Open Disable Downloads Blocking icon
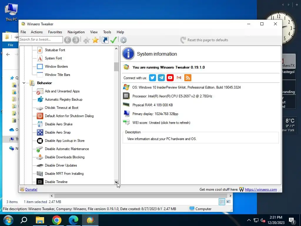Image resolution: width=301 pixels, height=226 pixels. click(x=40, y=157)
